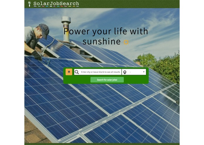Open the SolarJobSearch site title link

56,4
